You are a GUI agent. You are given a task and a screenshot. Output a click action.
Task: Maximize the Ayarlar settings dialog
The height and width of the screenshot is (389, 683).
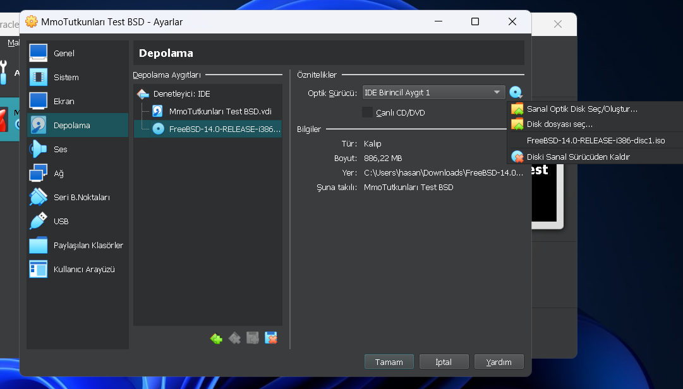[x=475, y=21]
